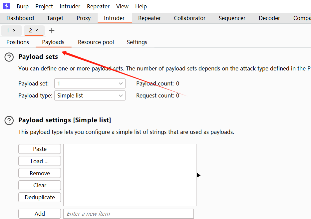Open the Intruder menu in the menu bar
The height and width of the screenshot is (219, 311).
pyautogui.click(x=70, y=6)
